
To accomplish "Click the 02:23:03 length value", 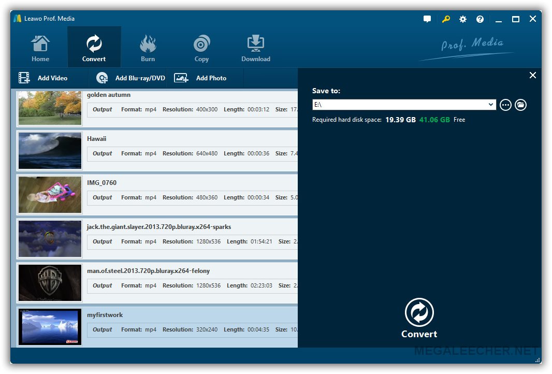I will 261,285.
